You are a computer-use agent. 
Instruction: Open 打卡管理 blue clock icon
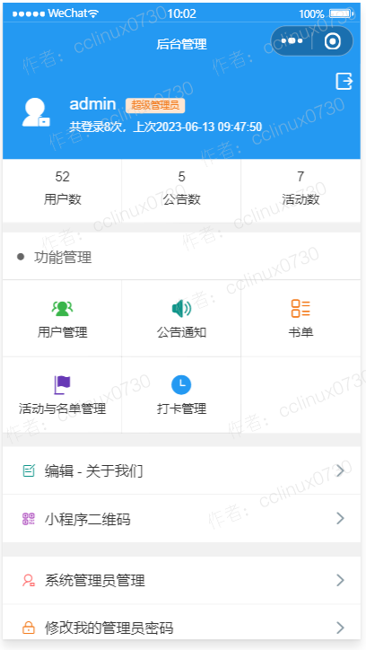[181, 384]
